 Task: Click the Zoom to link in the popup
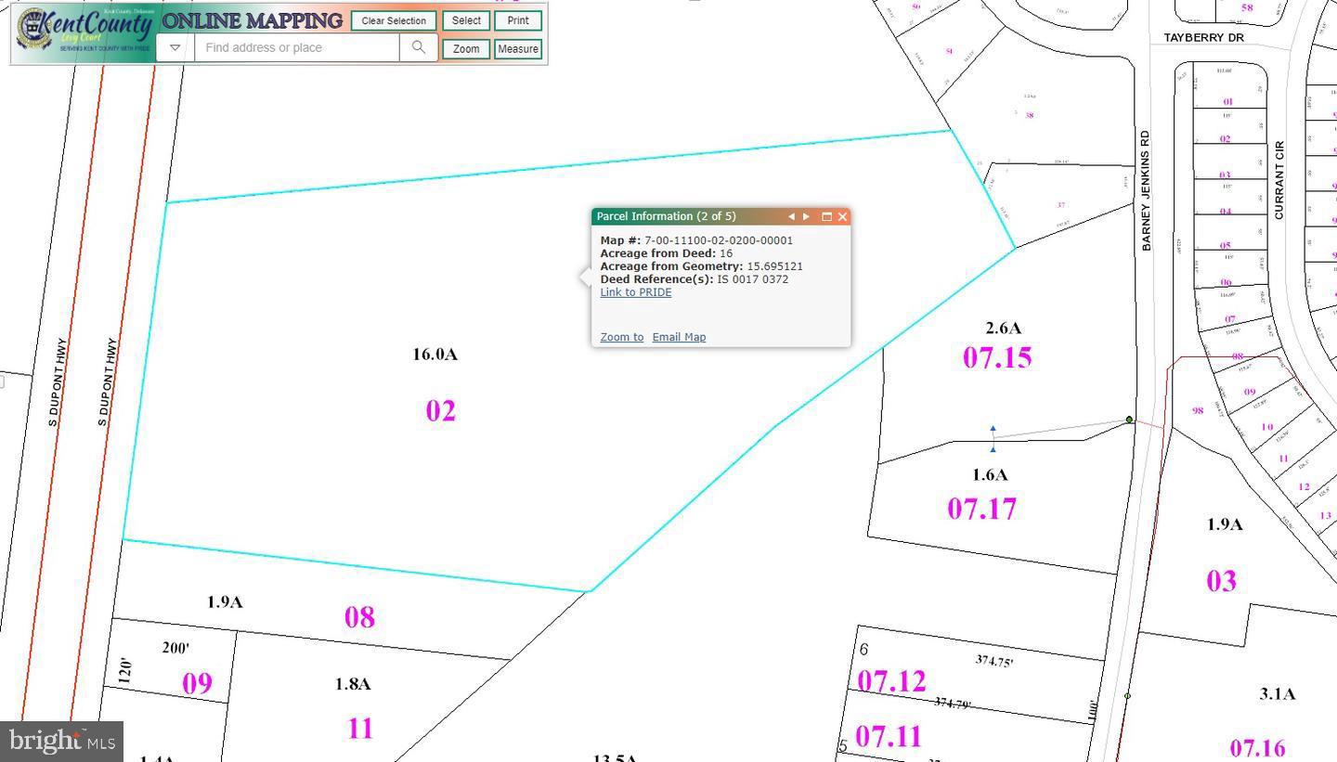621,337
